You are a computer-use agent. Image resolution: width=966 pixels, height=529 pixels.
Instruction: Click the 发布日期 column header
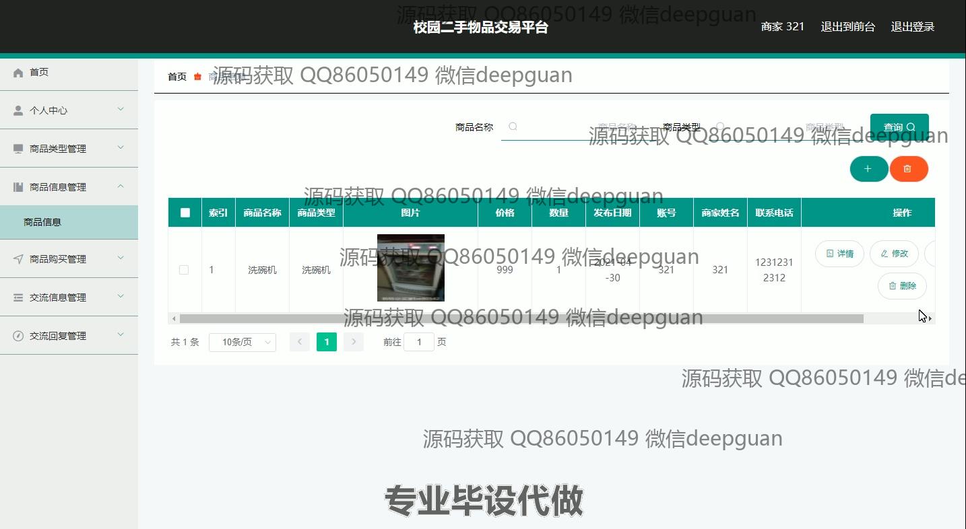click(x=612, y=213)
